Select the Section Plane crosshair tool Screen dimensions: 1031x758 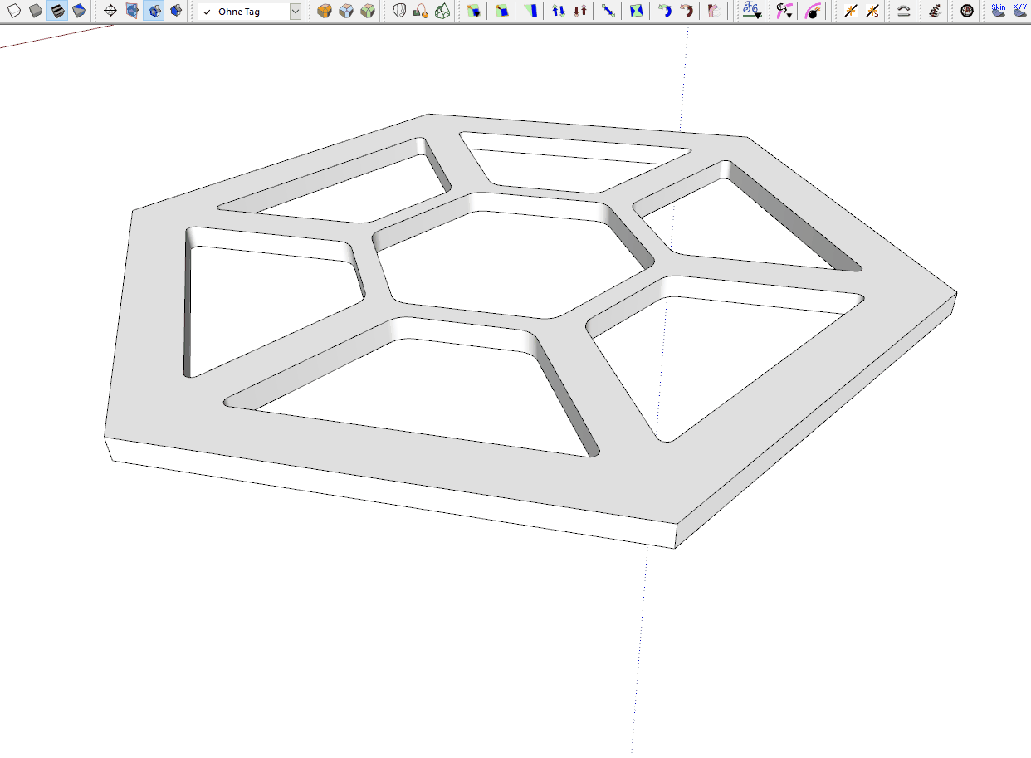tap(110, 11)
